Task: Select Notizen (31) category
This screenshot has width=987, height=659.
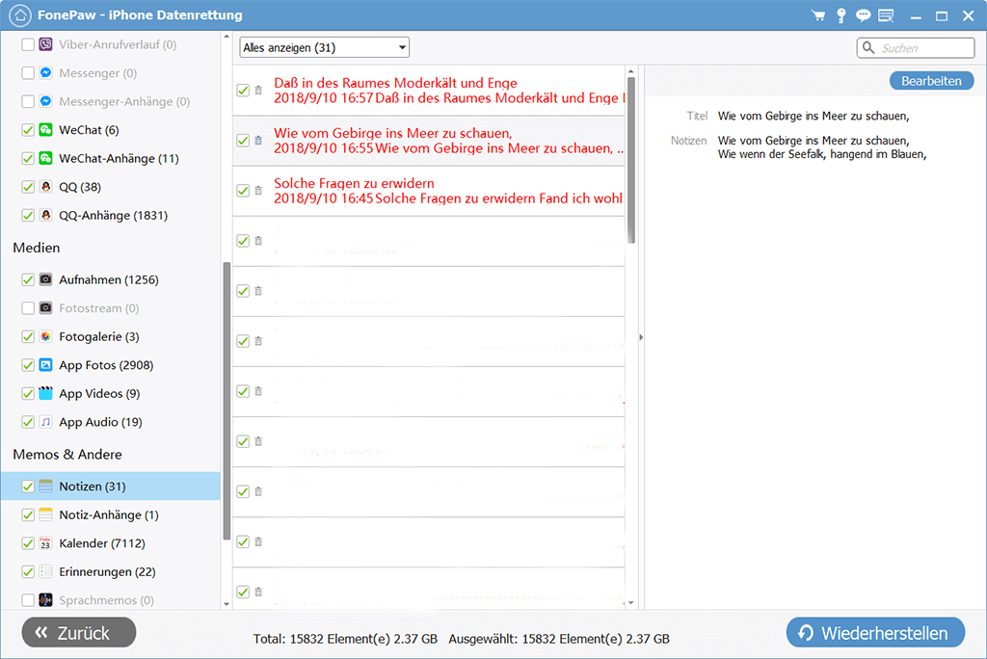Action: [111, 486]
